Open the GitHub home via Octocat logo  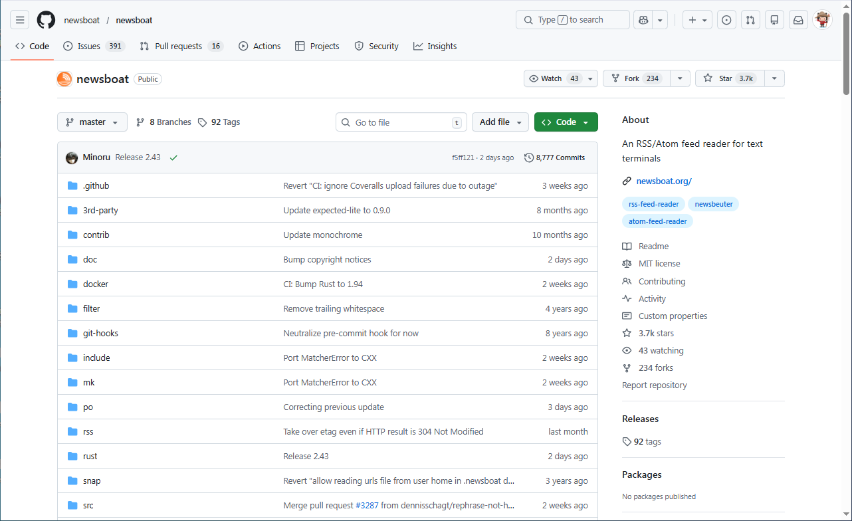coord(45,20)
